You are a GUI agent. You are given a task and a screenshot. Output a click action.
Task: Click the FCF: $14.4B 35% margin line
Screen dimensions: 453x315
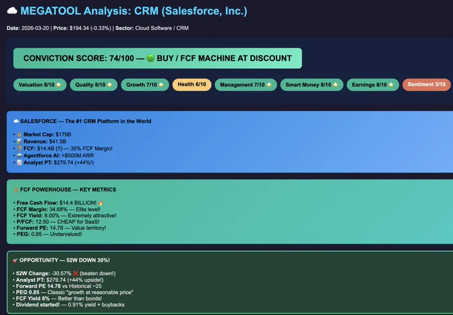pyautogui.click(x=65, y=149)
